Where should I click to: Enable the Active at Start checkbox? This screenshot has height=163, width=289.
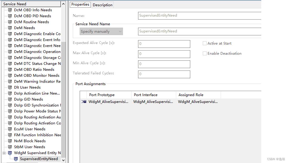click(205, 43)
